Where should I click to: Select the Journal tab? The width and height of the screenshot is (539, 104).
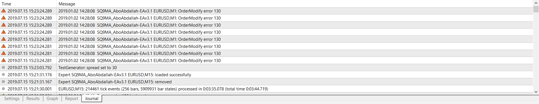pyautogui.click(x=92, y=99)
